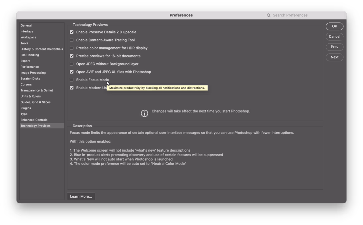
Task: Click into the Search Preferences field
Action: 307,15
